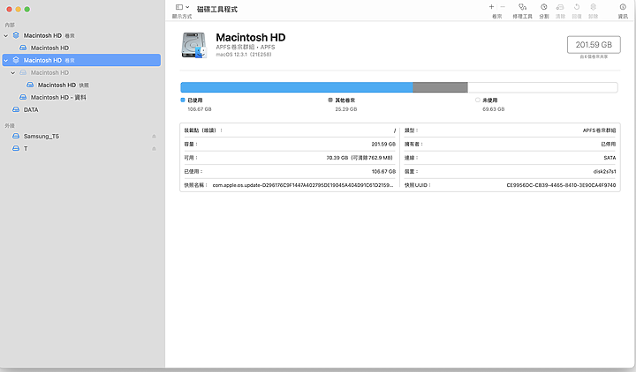Show disk details with the 資訊 icon

623,7
